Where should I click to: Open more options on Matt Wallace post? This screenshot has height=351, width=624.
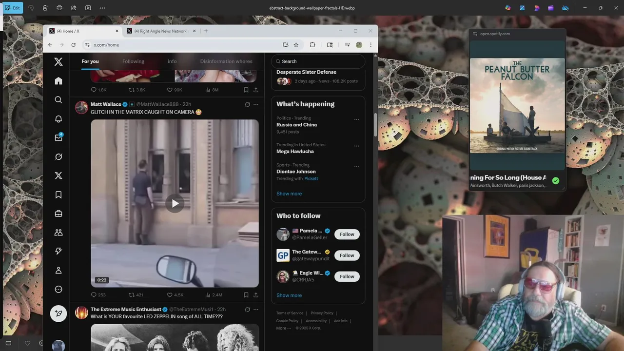[256, 104]
